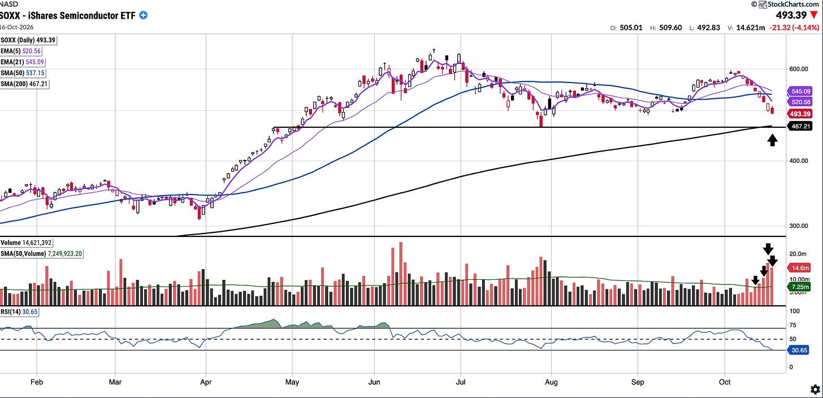Click the purple 520.56 axis price tag

[800, 102]
